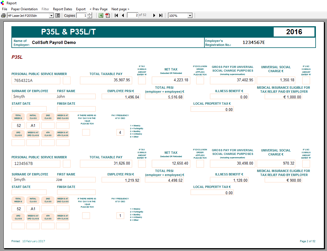Export report to Excel

(101, 15)
